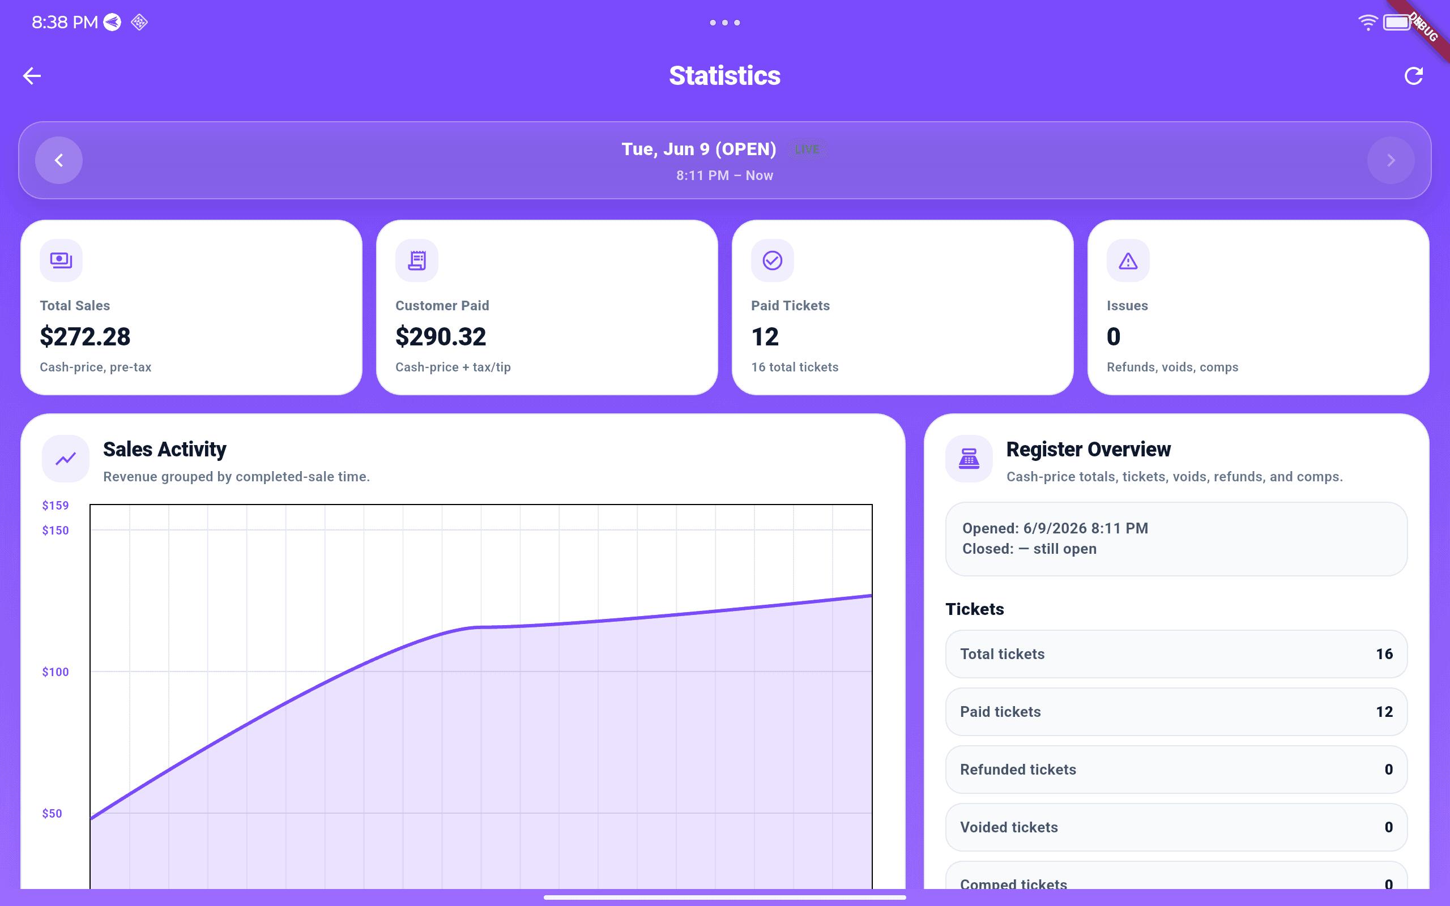1450x906 pixels.
Task: Tap the Paid Tickets checkmark icon
Action: (x=773, y=260)
